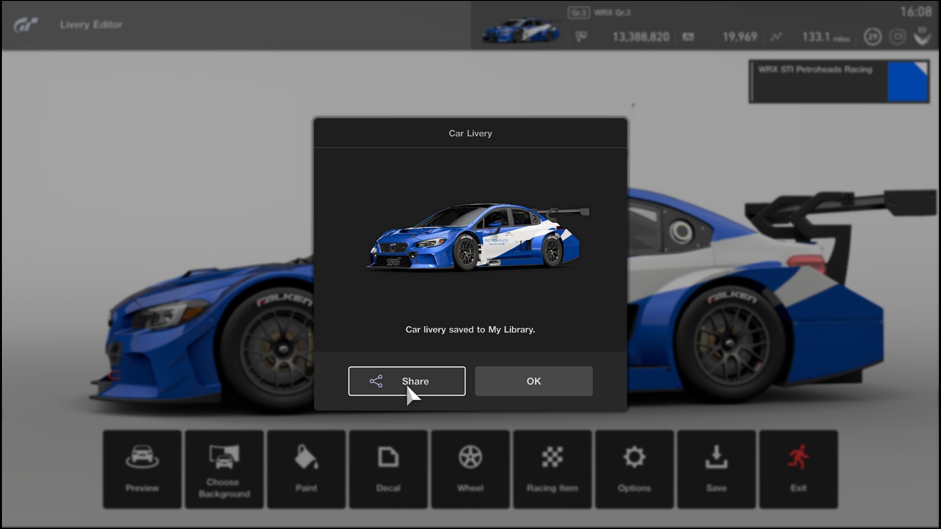Screen dimensions: 941x529
Task: Exit the livery editor
Action: tap(798, 469)
